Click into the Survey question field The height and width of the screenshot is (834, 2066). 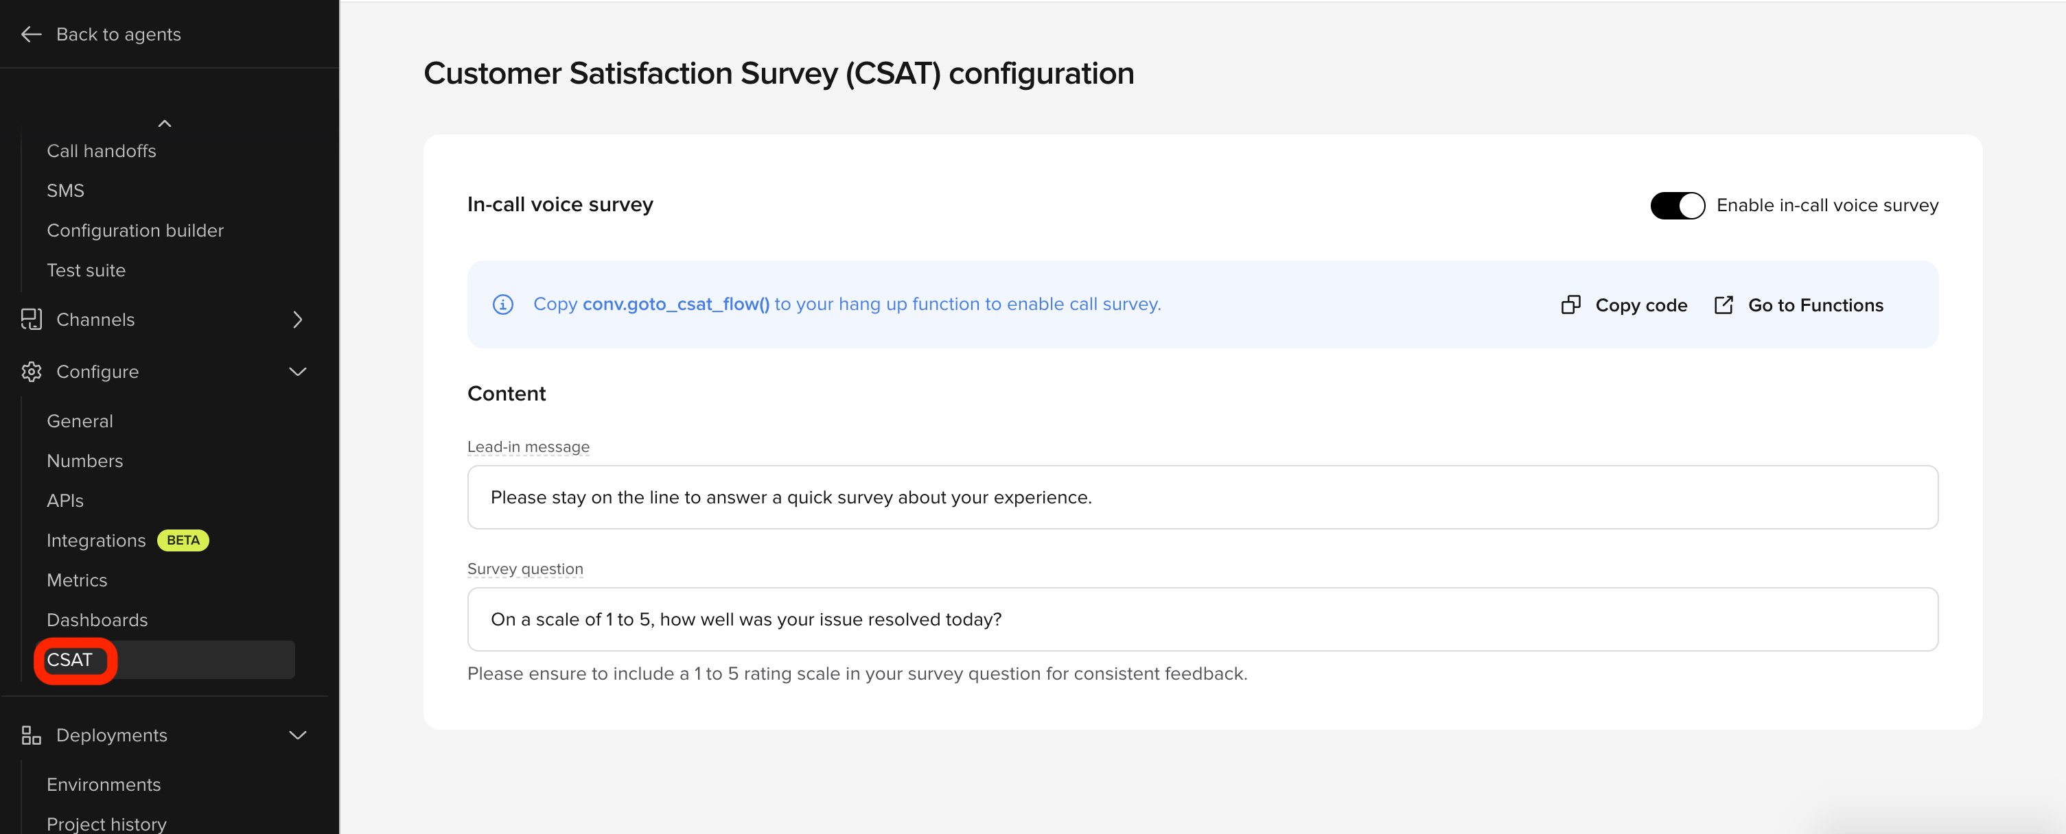1203,619
